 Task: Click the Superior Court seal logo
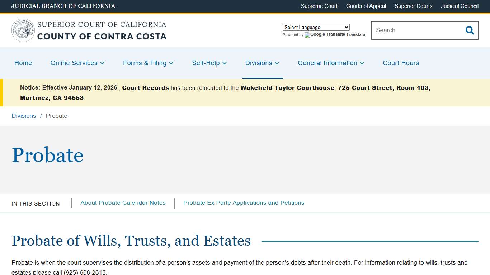coord(23,30)
